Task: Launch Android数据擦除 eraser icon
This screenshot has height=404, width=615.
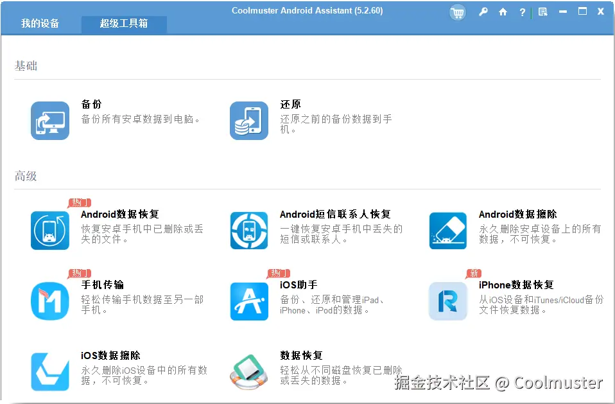Action: (x=448, y=231)
